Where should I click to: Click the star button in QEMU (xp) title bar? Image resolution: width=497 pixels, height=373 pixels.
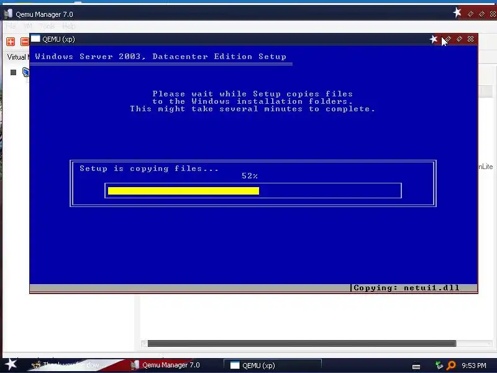433,39
